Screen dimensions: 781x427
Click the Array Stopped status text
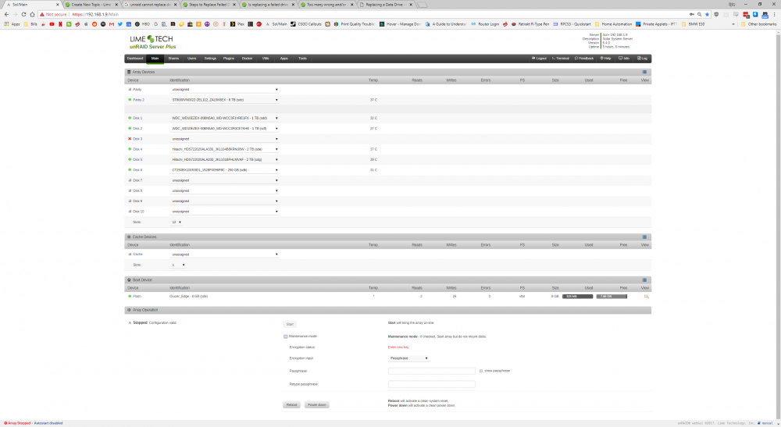click(19, 423)
